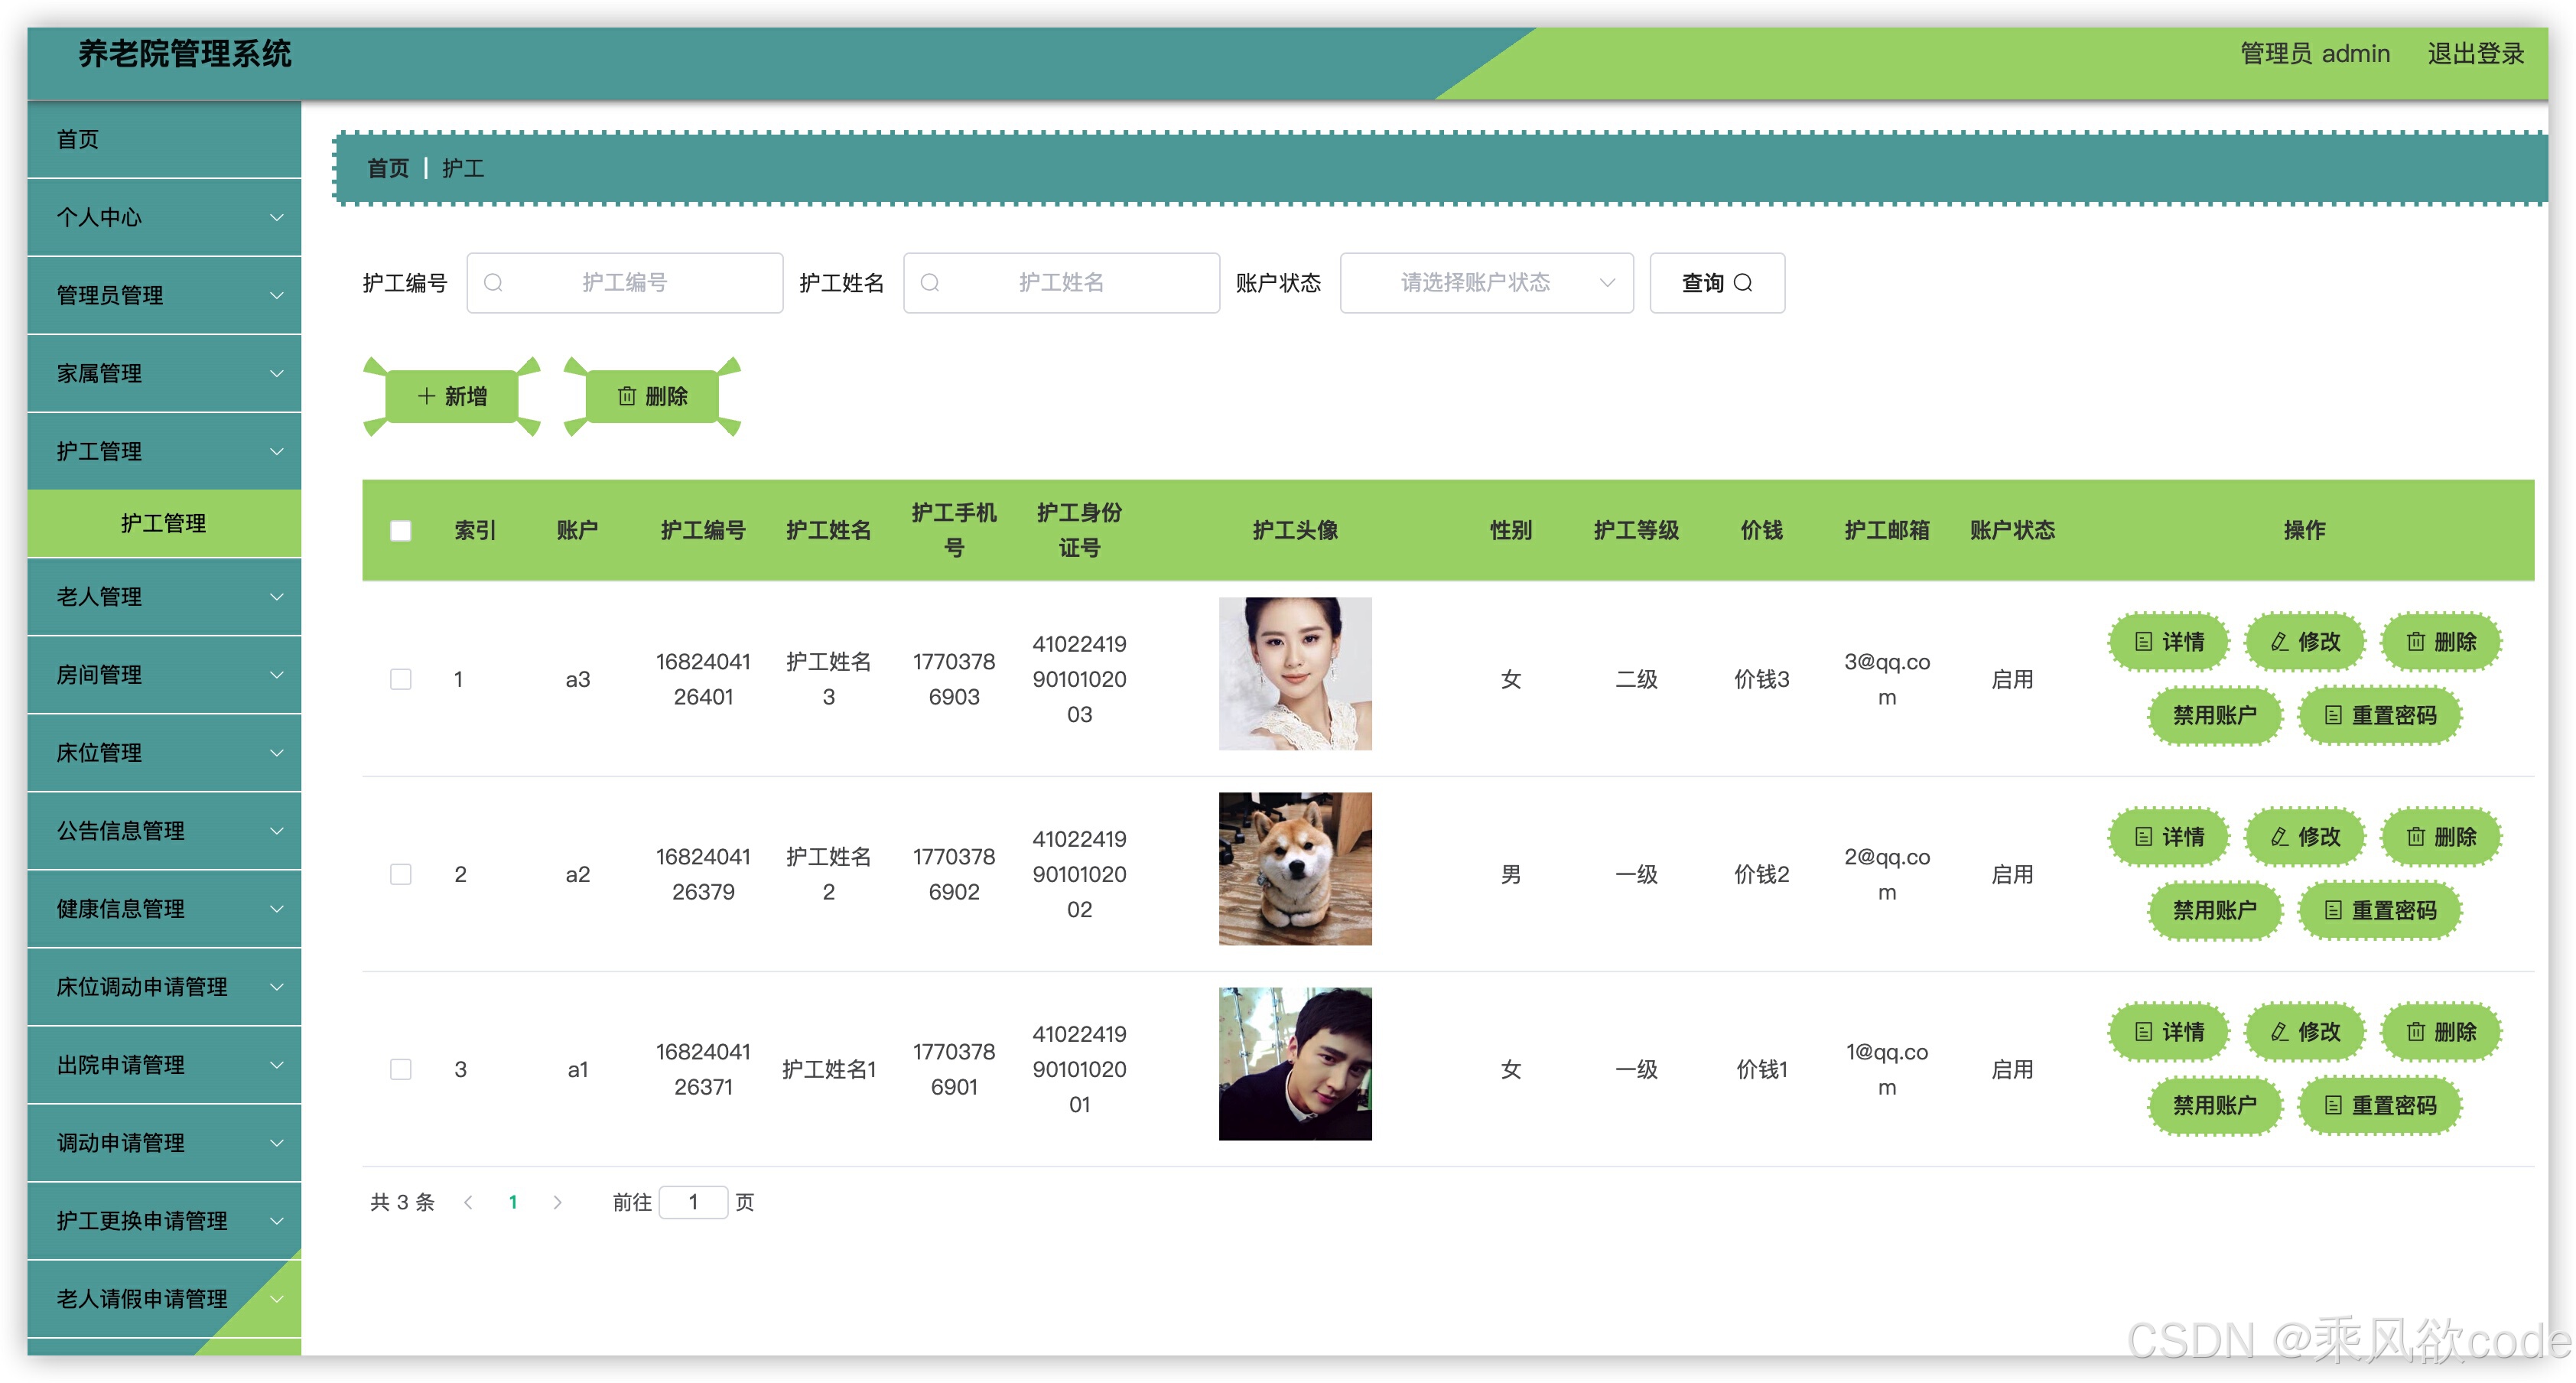Image resolution: width=2576 pixels, height=1383 pixels.
Task: Click the Shiba dog avatar thumbnail
Action: coord(1294,869)
